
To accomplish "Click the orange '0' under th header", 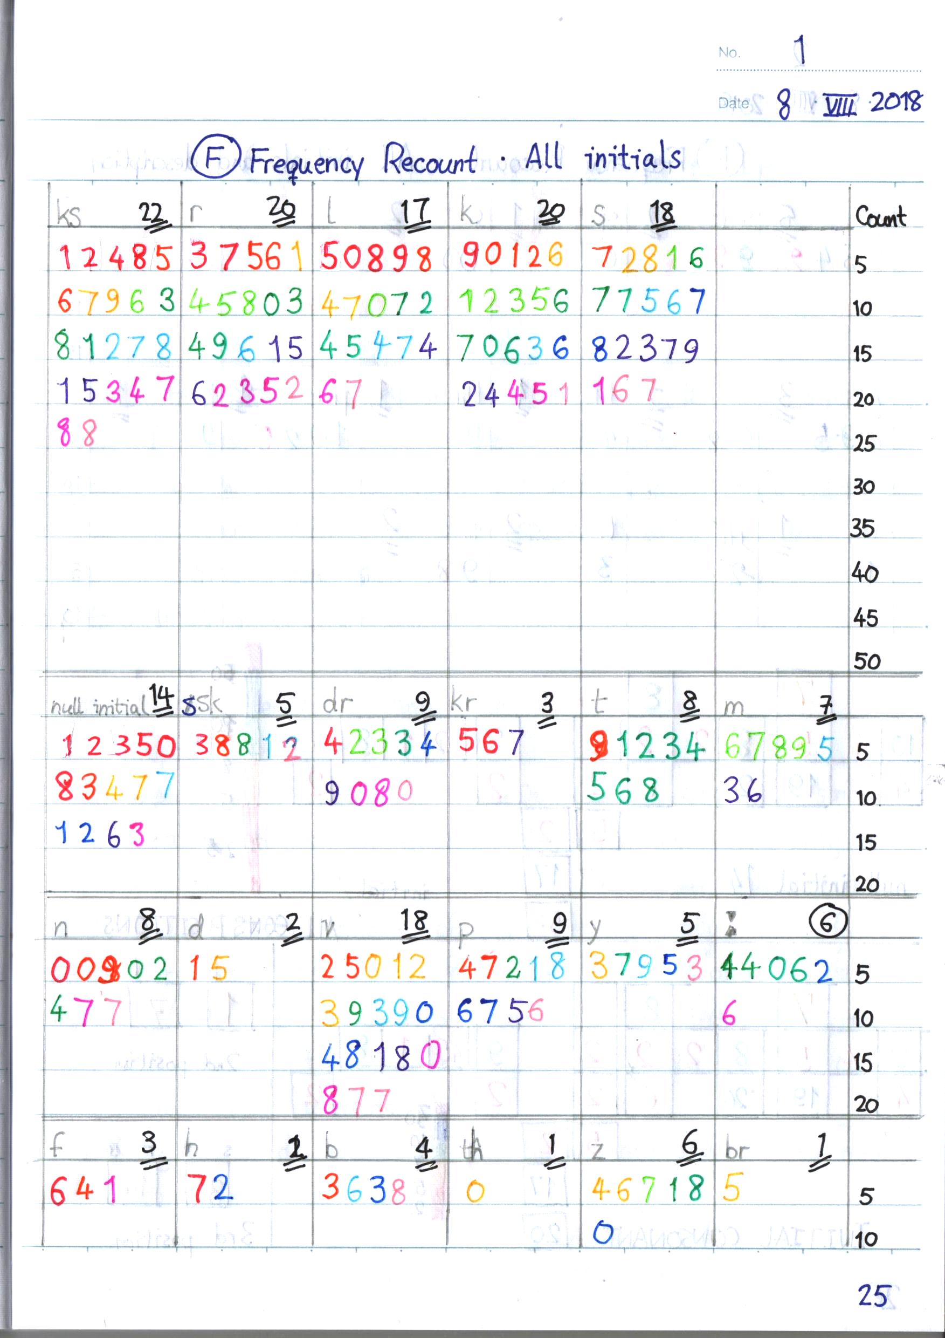I will point(475,1192).
